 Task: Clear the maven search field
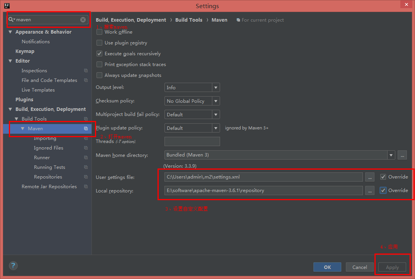pyautogui.click(x=83, y=20)
